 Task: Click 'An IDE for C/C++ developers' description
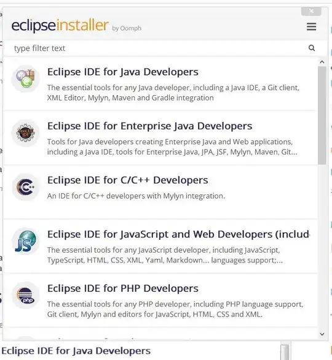pyautogui.click(x=136, y=196)
